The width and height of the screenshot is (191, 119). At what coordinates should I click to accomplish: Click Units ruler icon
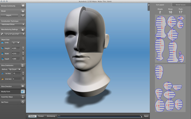coord(2,43)
